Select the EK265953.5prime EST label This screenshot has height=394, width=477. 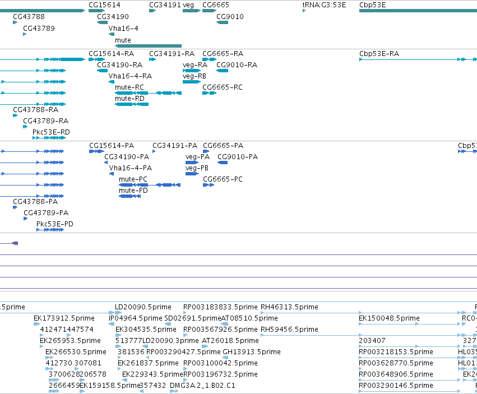point(70,341)
